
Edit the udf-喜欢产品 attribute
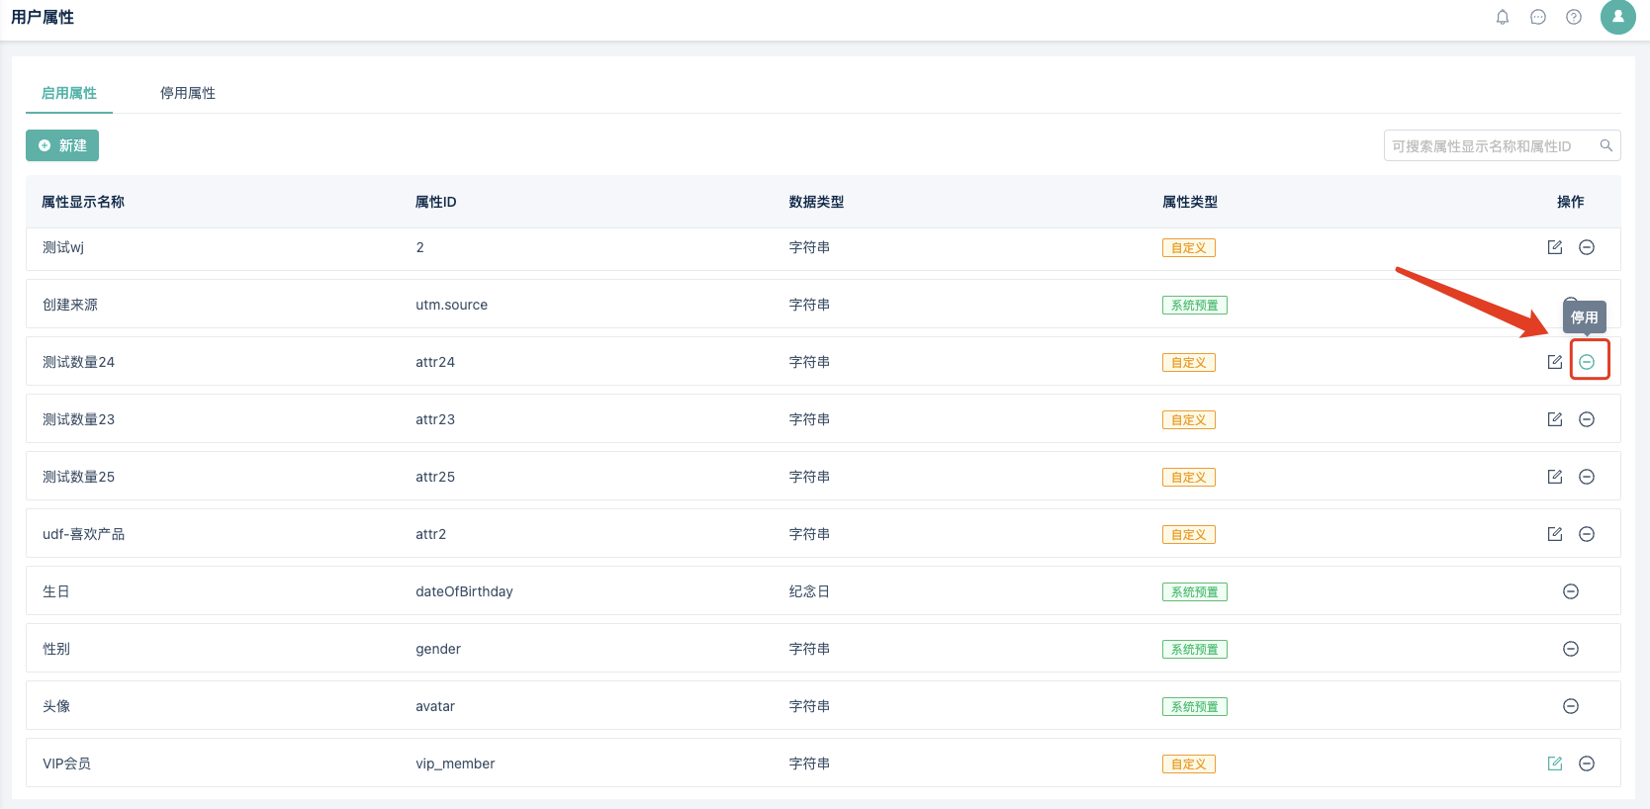[1555, 534]
